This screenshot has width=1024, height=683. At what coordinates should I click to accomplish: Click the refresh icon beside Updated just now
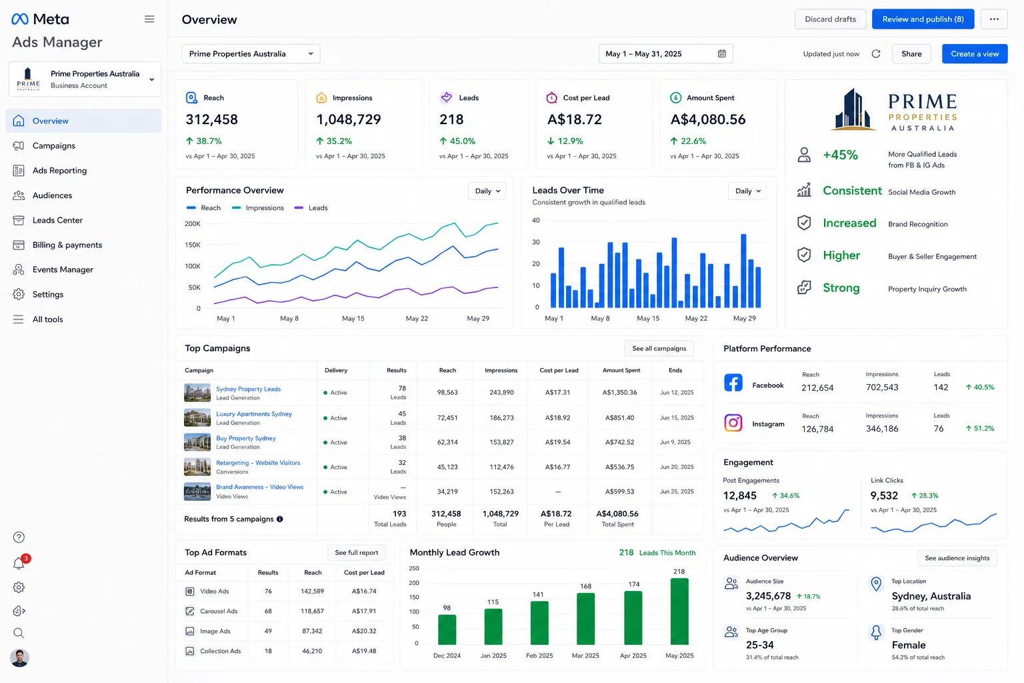(x=876, y=54)
